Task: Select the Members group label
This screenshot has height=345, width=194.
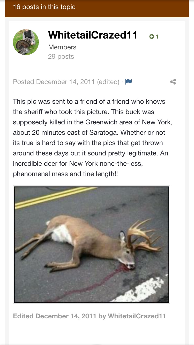Action: coord(62,47)
